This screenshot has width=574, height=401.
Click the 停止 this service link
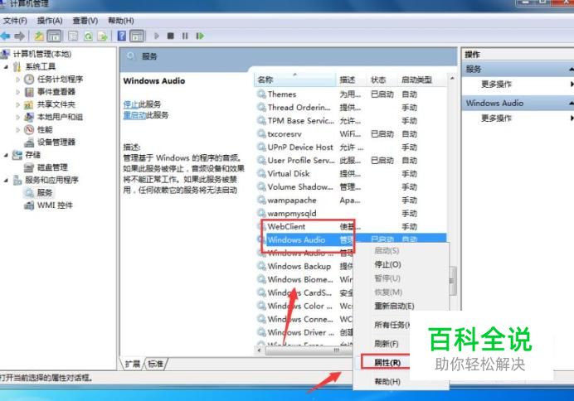pyautogui.click(x=131, y=104)
